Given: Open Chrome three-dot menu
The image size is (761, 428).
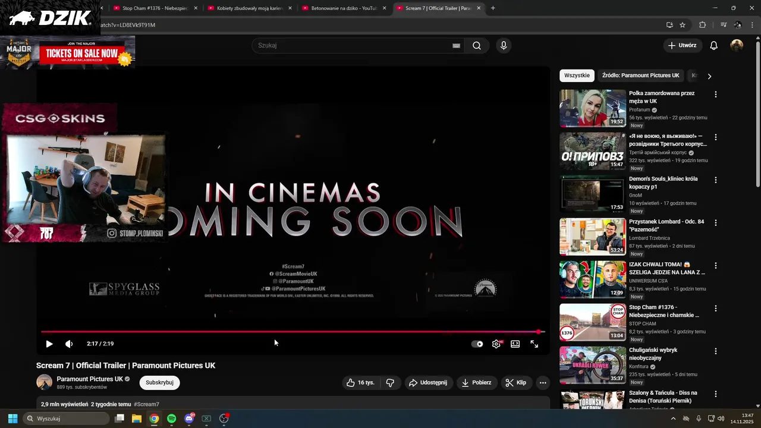Looking at the screenshot, I should (753, 25).
